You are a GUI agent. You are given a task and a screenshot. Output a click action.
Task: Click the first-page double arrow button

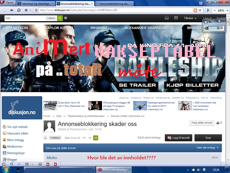(45, 138)
